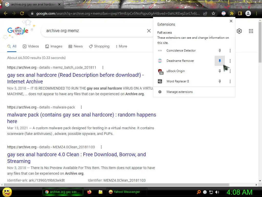Go back to previous page in Chrome

6,13
